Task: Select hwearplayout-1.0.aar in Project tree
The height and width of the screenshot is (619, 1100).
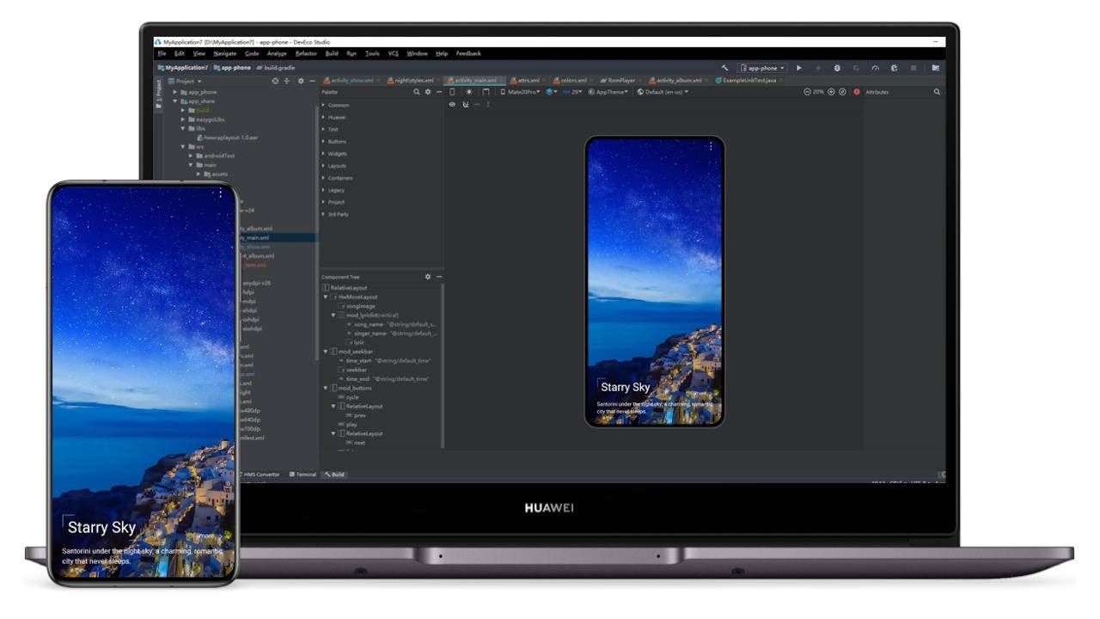Action: pos(229,138)
